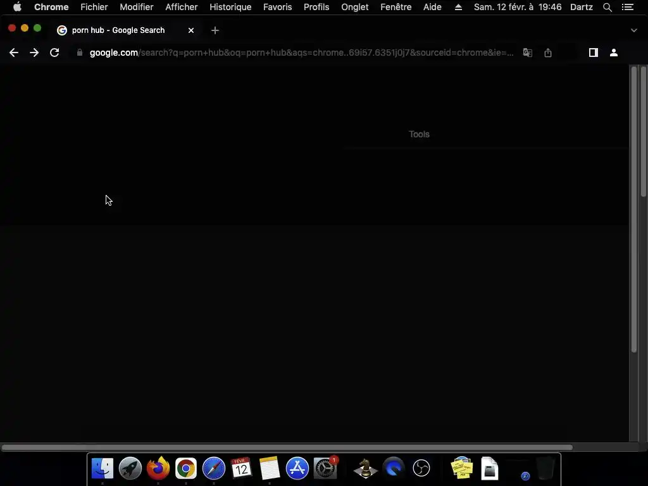Image resolution: width=648 pixels, height=486 pixels.
Task: Click the Dartz user name in menu bar
Action: (x=581, y=7)
